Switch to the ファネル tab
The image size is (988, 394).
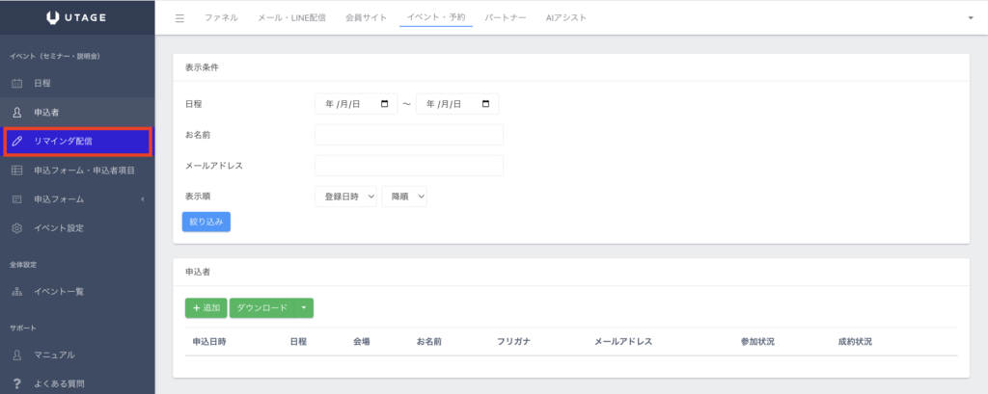[221, 18]
